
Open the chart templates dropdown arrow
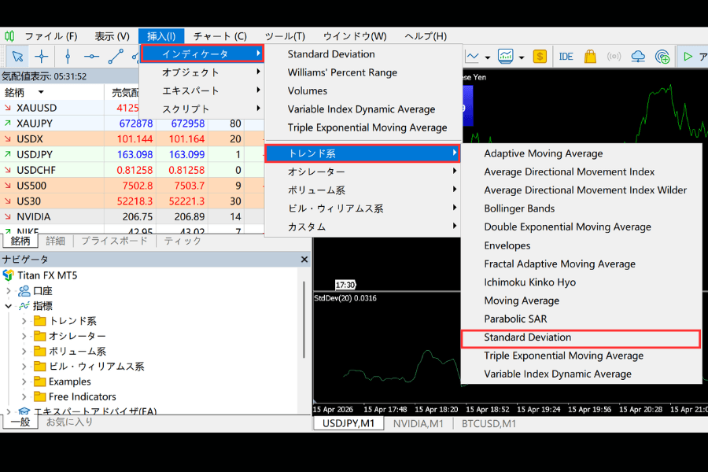522,57
